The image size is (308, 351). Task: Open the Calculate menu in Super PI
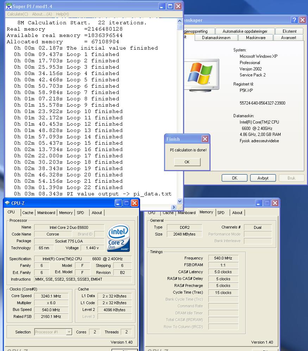(x=18, y=14)
